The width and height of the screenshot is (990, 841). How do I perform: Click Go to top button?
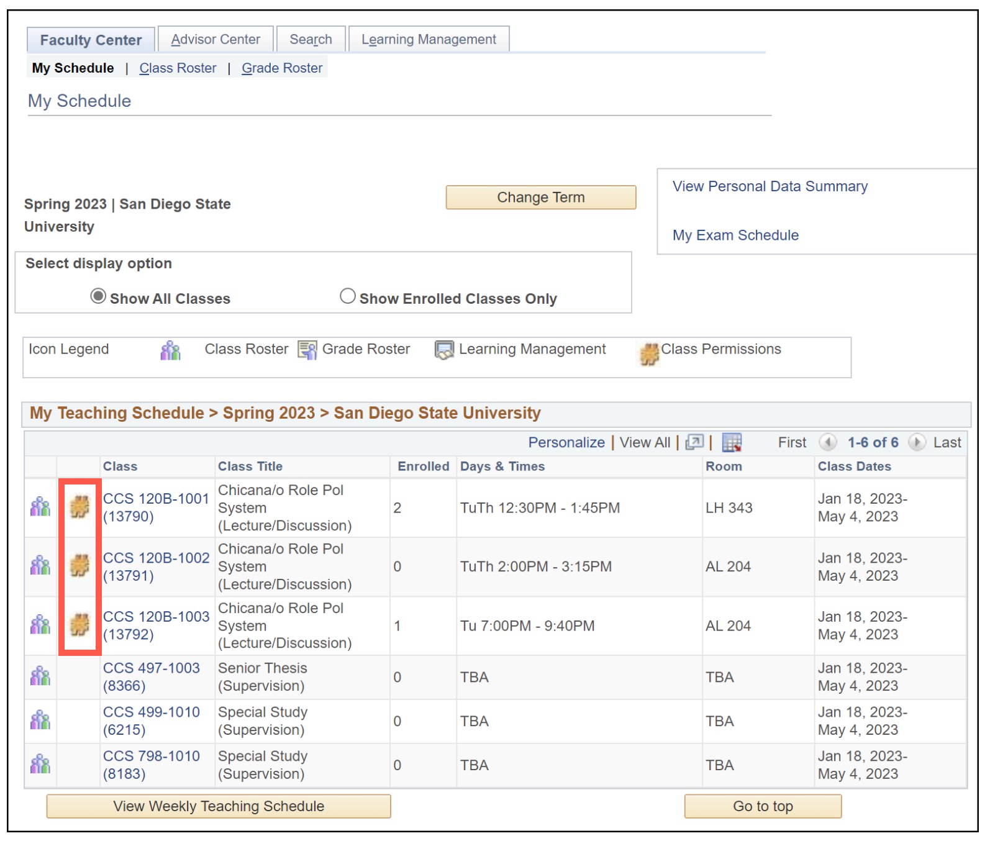click(x=763, y=806)
